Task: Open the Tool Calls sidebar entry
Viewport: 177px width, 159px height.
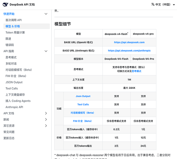Action: tap(12, 88)
